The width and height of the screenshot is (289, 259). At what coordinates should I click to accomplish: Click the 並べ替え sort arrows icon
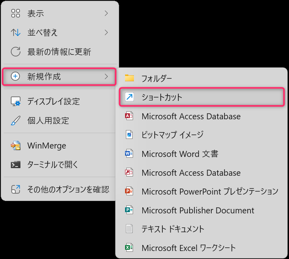click(16, 32)
